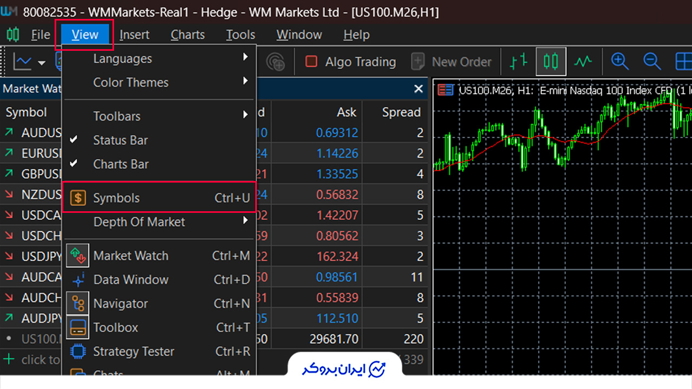Screen dimensions: 692x389
Task: Close the open View menu
Action: coord(85,35)
